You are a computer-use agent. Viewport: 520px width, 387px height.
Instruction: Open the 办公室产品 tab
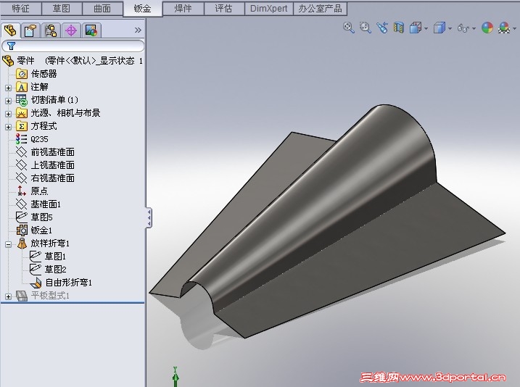(x=320, y=8)
